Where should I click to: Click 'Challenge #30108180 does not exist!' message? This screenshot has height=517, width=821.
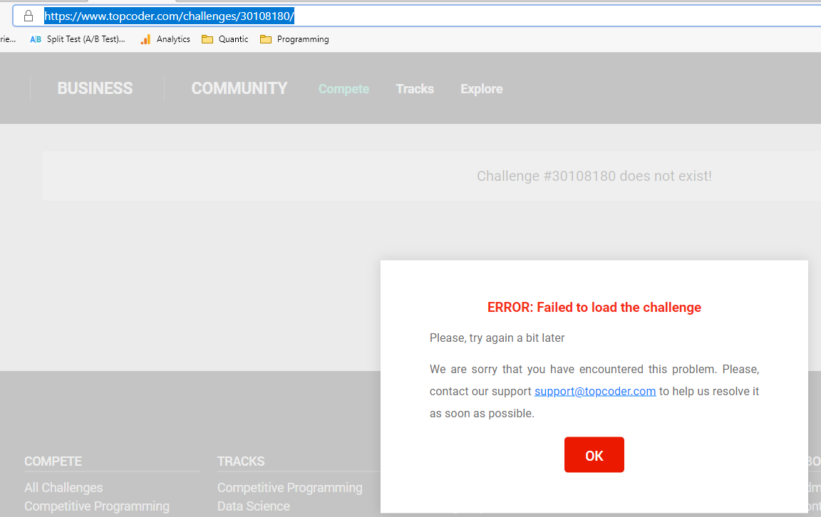point(594,177)
